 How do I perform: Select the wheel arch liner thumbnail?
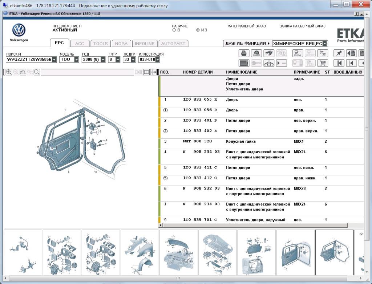pos(140,253)
